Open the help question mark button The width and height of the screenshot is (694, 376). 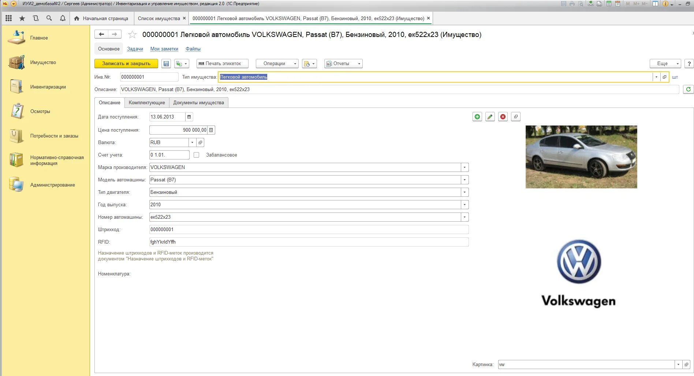point(689,64)
